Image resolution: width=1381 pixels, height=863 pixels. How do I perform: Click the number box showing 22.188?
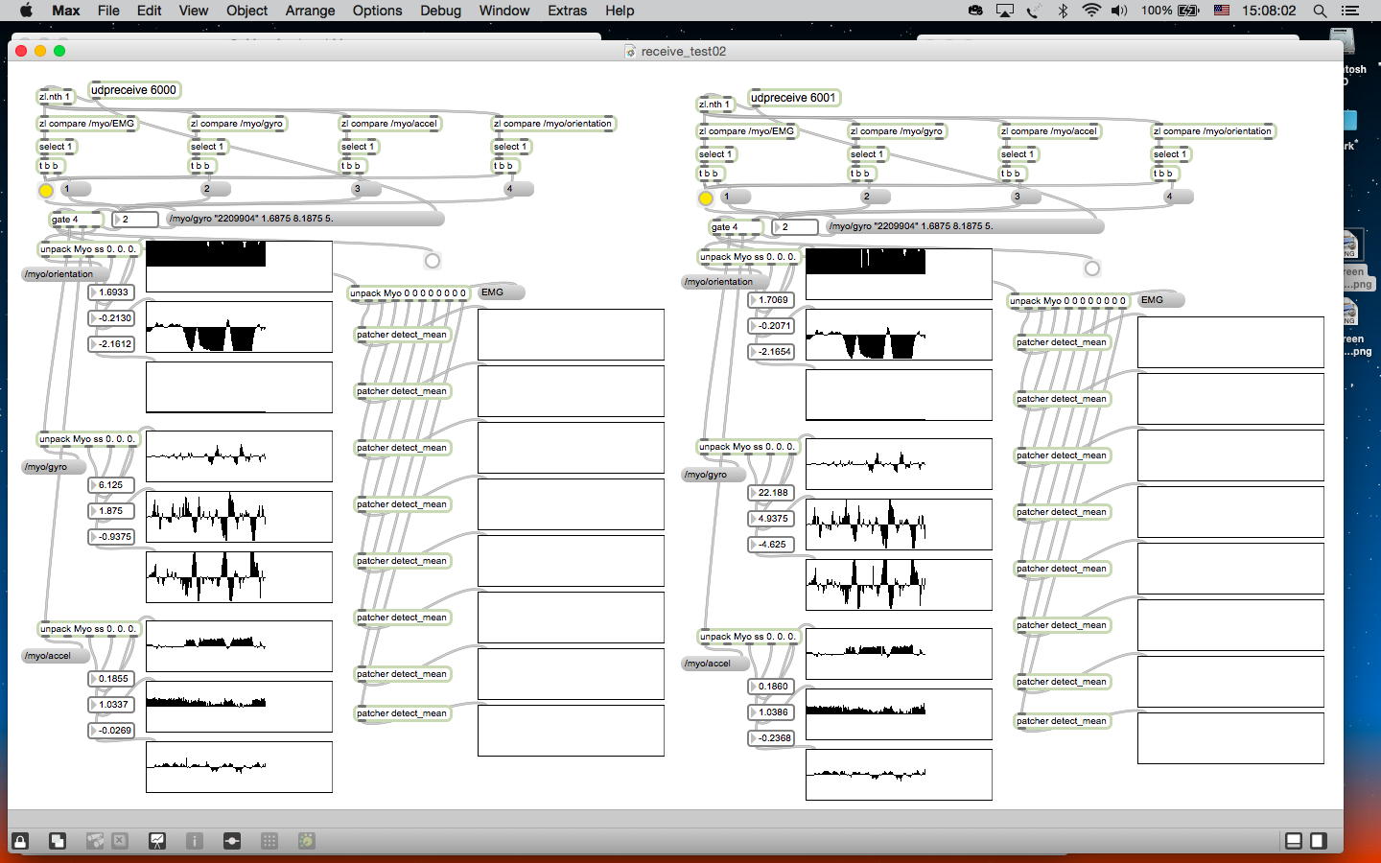772,493
